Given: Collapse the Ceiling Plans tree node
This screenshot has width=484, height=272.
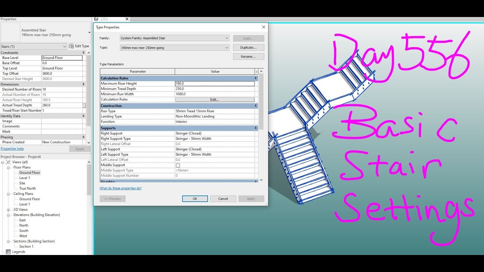Looking at the screenshot, I should [8, 194].
